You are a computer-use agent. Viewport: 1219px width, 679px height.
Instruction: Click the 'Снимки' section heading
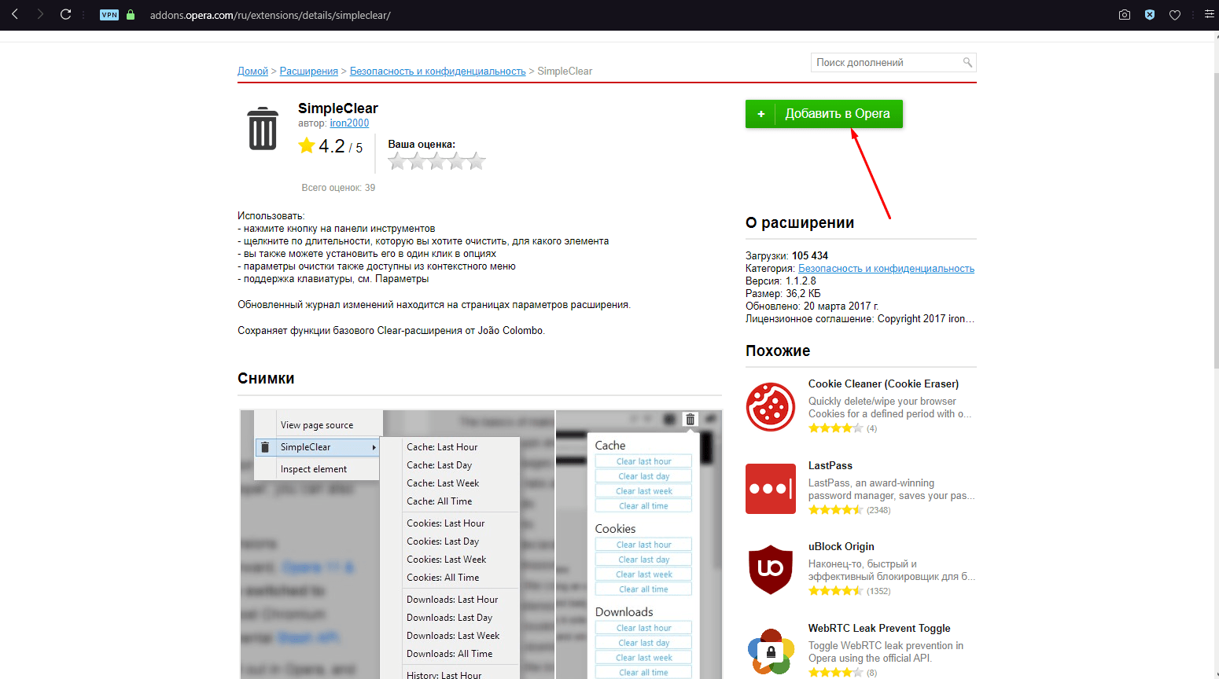(266, 378)
